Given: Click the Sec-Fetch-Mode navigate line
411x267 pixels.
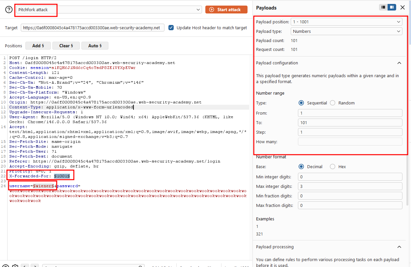Looking at the screenshot, I should [41, 146].
